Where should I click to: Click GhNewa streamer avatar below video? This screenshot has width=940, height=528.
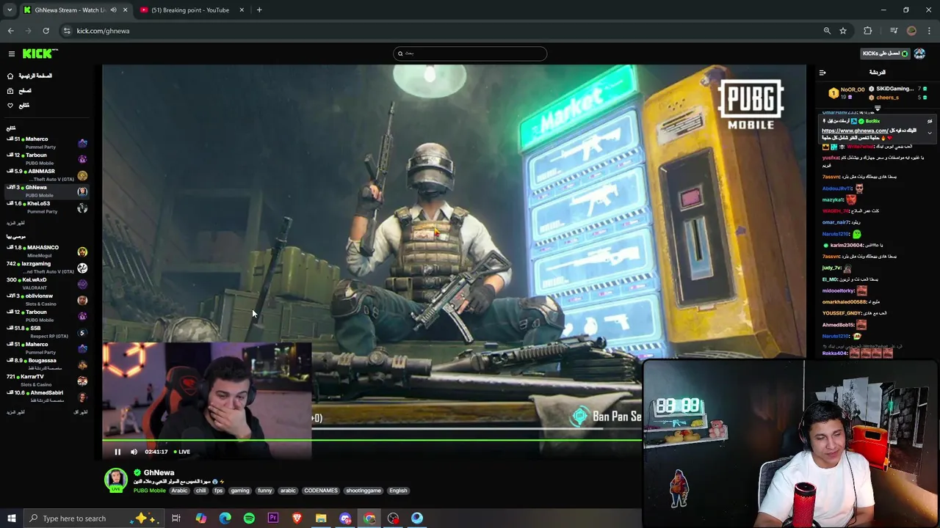pos(115,480)
